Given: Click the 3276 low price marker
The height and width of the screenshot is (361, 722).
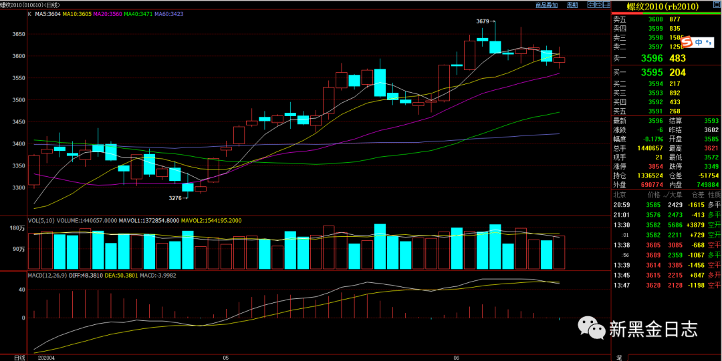Looking at the screenshot, I should point(178,198).
